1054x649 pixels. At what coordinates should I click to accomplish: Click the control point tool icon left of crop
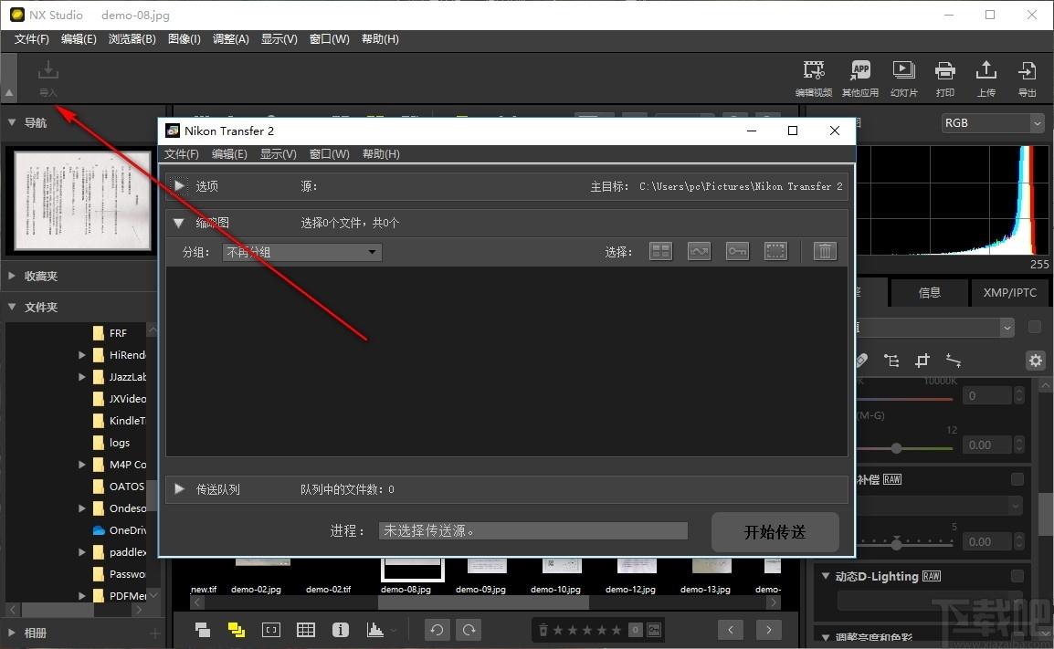(891, 361)
